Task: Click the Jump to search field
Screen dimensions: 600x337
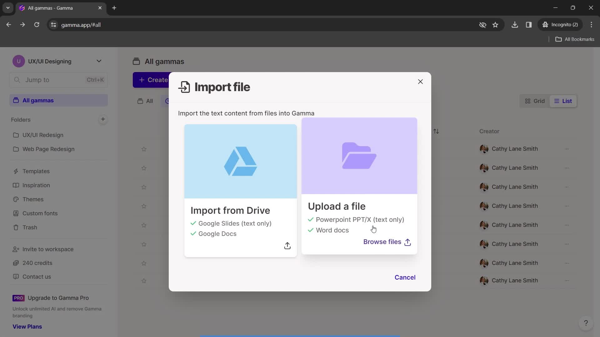Action: click(x=58, y=80)
